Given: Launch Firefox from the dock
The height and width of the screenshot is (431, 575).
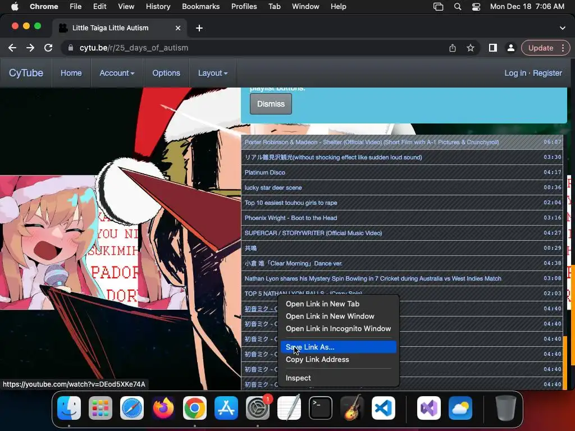Looking at the screenshot, I should point(163,408).
